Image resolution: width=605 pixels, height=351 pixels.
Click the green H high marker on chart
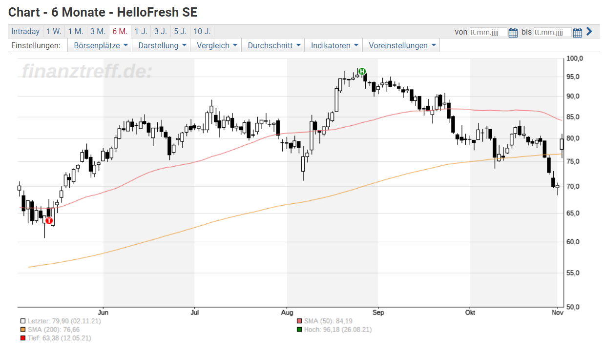362,72
